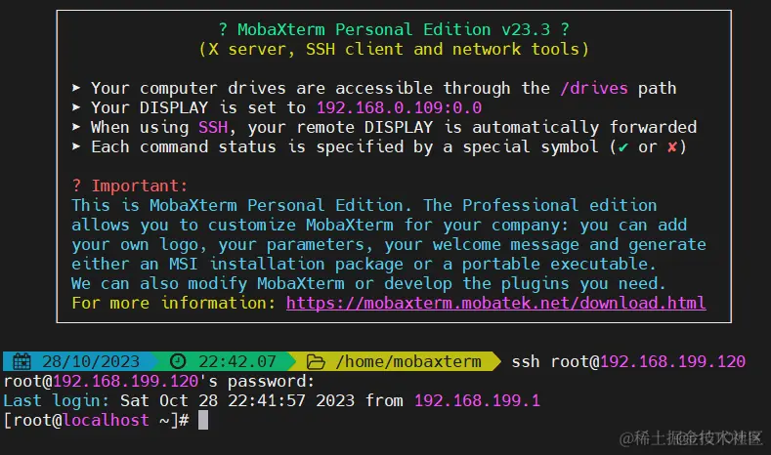Screen dimensions: 771x455
Task: Click the calendar icon in prompt
Action: (x=21, y=361)
